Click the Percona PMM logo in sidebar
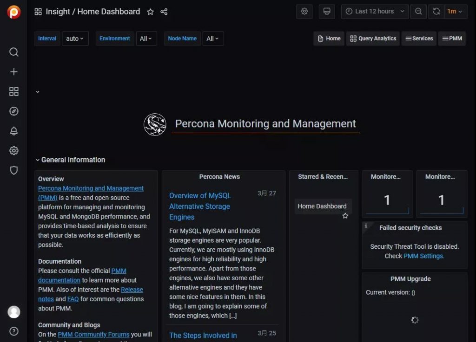 (x=13, y=12)
